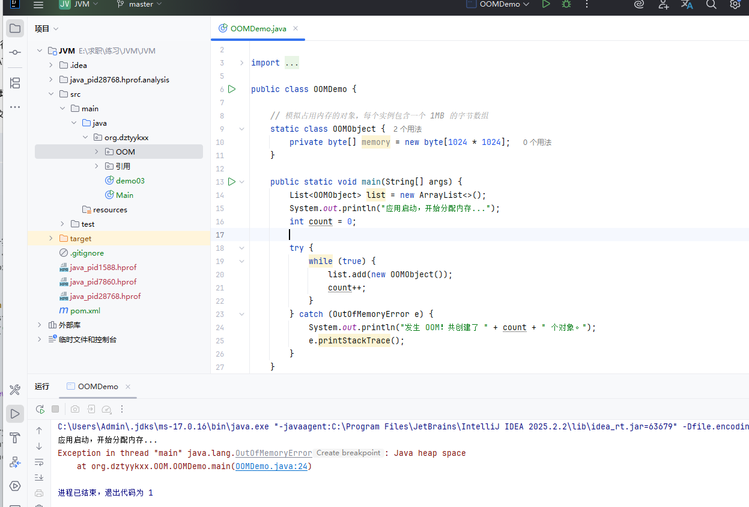The width and height of the screenshot is (749, 507).
Task: Open the hamburger main menu
Action: click(x=38, y=5)
